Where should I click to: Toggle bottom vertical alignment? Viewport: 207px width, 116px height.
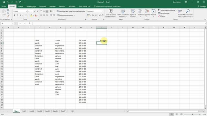coord(47,11)
